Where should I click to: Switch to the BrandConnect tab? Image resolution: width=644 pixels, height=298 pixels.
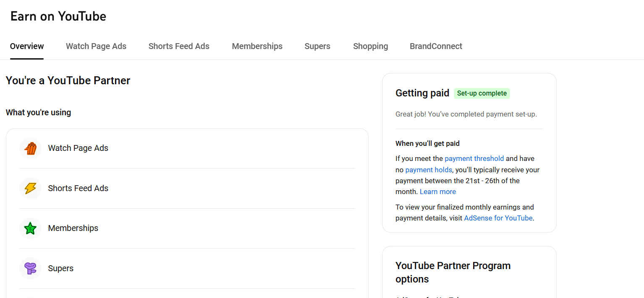coord(436,47)
